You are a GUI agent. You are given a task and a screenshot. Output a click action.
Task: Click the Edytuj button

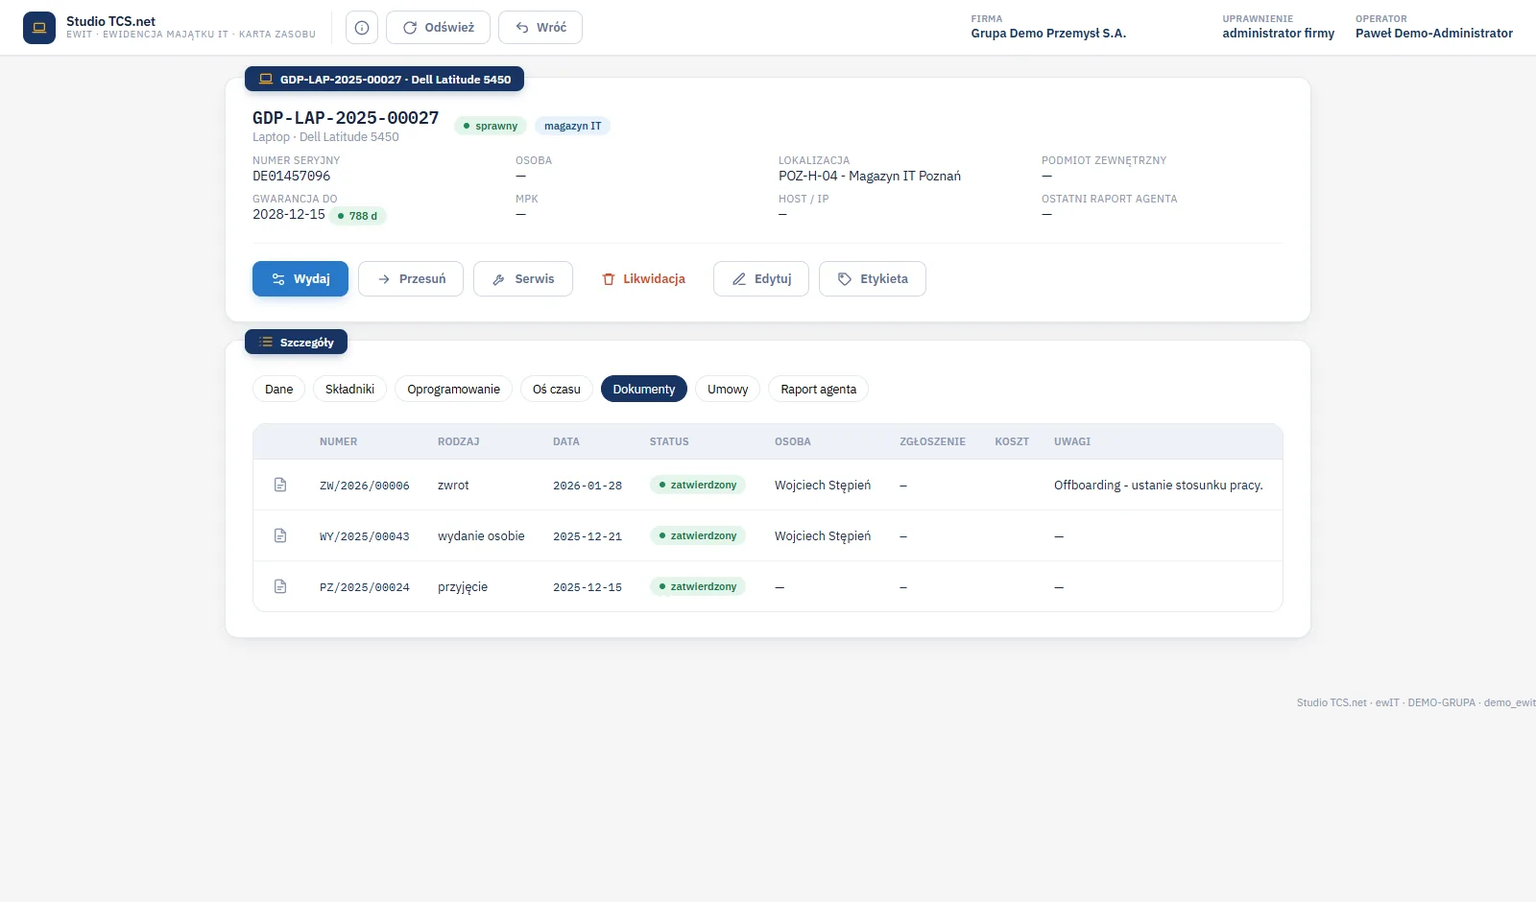761,279
